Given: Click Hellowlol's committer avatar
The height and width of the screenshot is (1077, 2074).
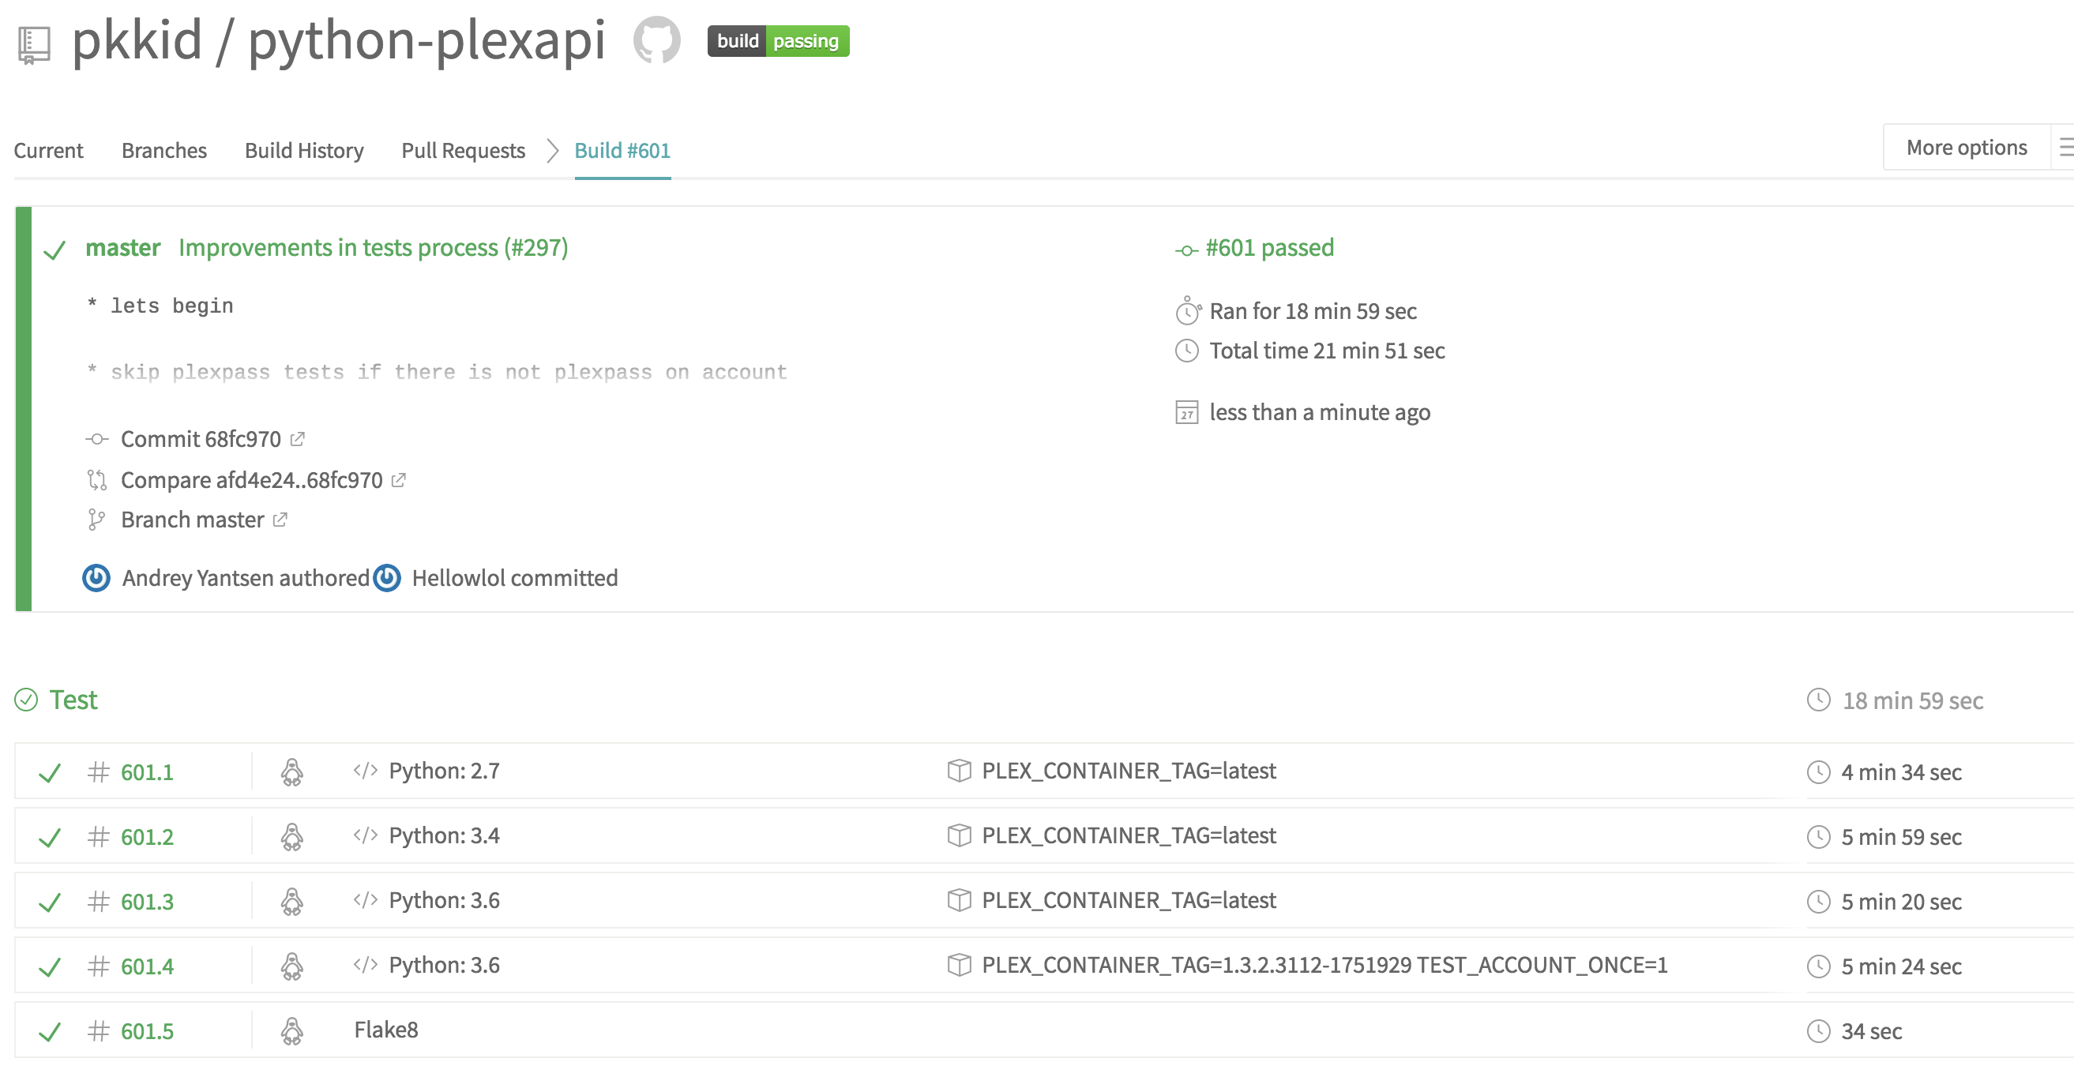Looking at the screenshot, I should click(x=387, y=578).
